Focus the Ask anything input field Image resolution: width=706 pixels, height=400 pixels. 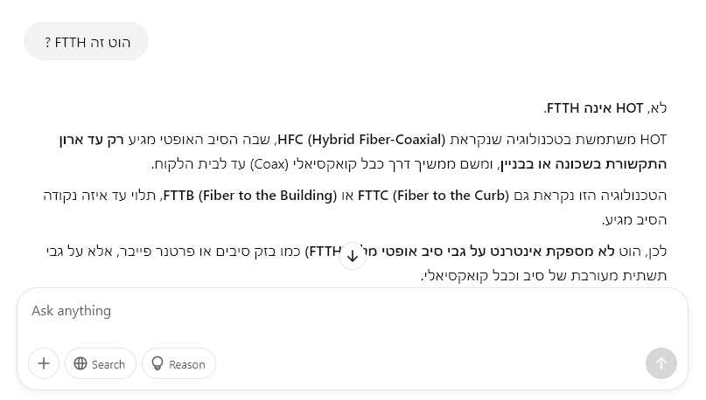pyautogui.click(x=352, y=311)
